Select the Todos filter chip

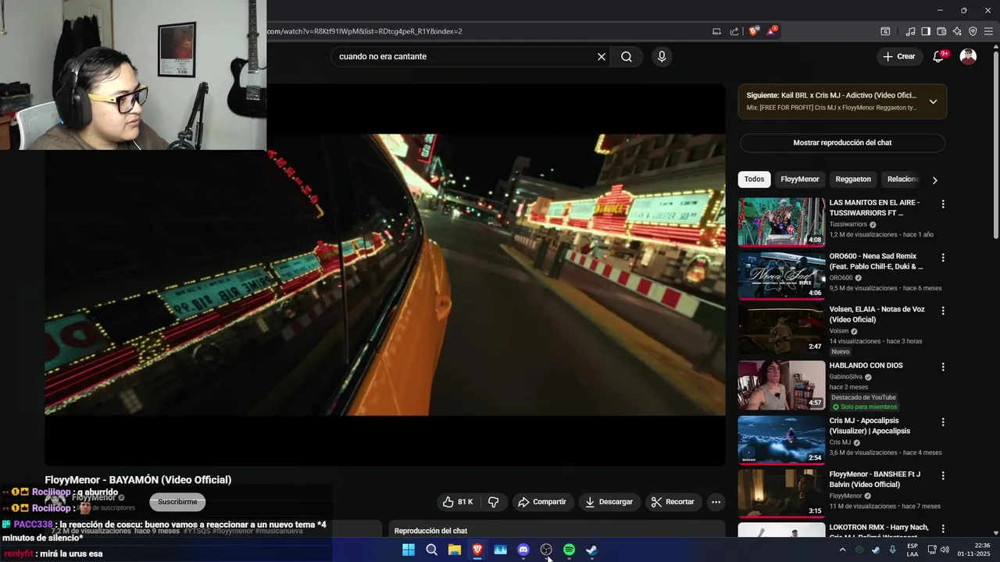point(754,180)
